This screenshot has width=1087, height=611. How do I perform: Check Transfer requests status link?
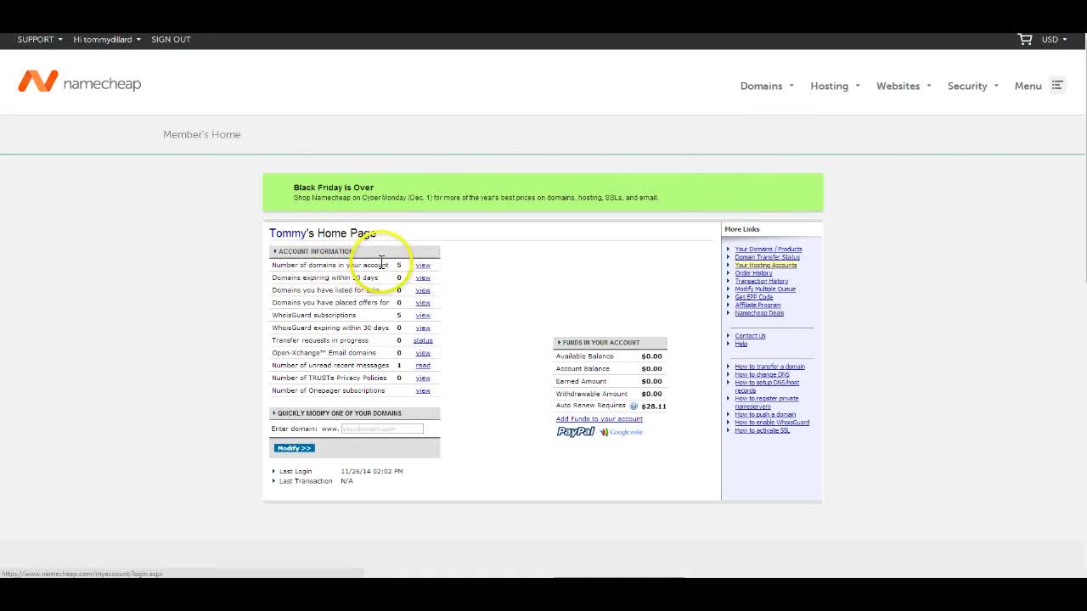(423, 340)
